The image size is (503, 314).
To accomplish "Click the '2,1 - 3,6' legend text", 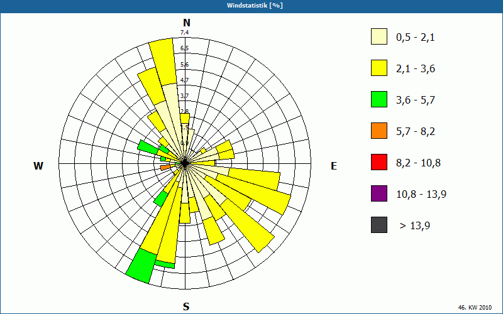I will [x=416, y=69].
